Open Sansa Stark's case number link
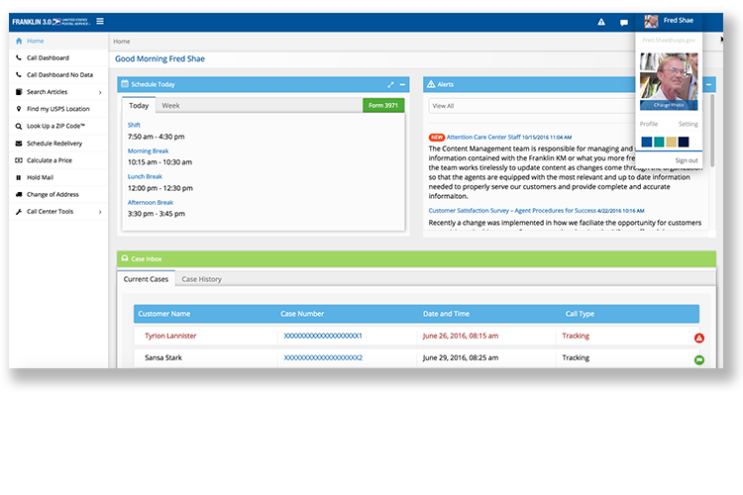Image resolution: width=743 pixels, height=495 pixels. coord(323,357)
